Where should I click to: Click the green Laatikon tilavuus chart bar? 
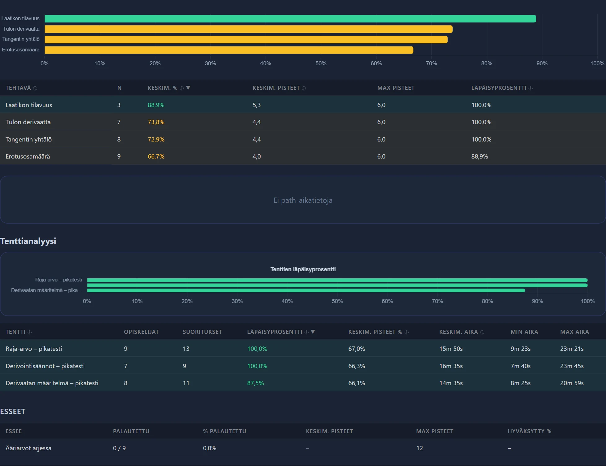[x=290, y=19]
